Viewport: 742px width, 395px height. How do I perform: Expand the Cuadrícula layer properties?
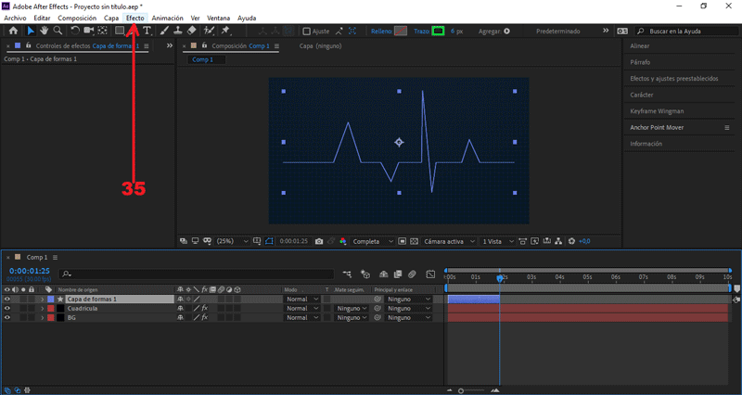tap(42, 309)
